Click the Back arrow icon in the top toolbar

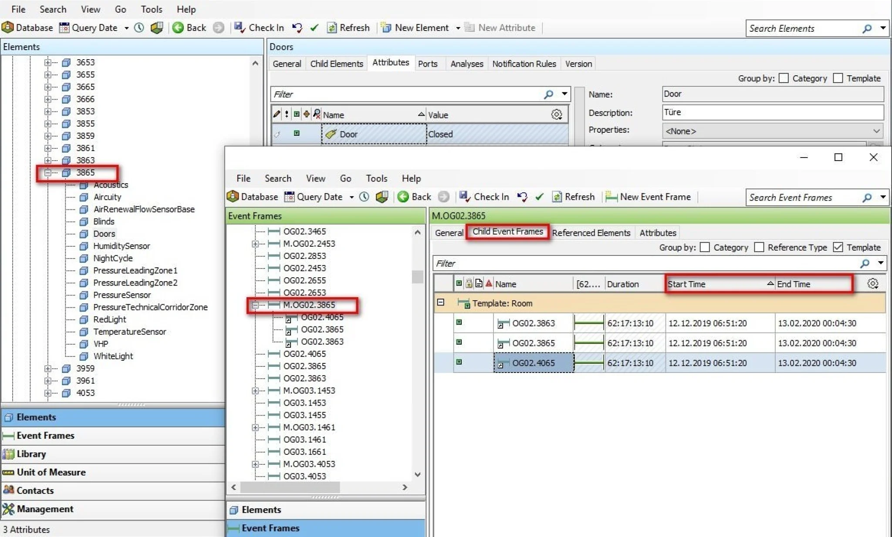click(x=178, y=27)
